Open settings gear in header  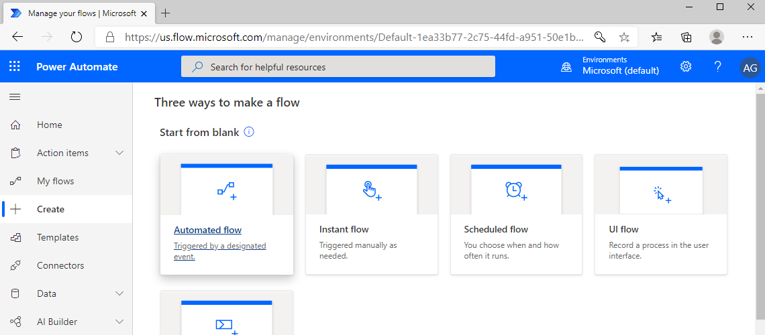click(686, 66)
